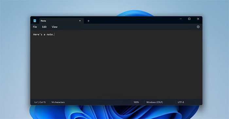Open the Notepad settings gear
The image size is (229, 119).
click(x=198, y=27)
